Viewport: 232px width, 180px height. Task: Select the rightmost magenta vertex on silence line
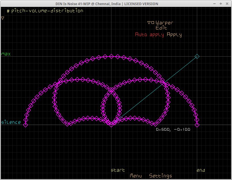tap(197, 125)
